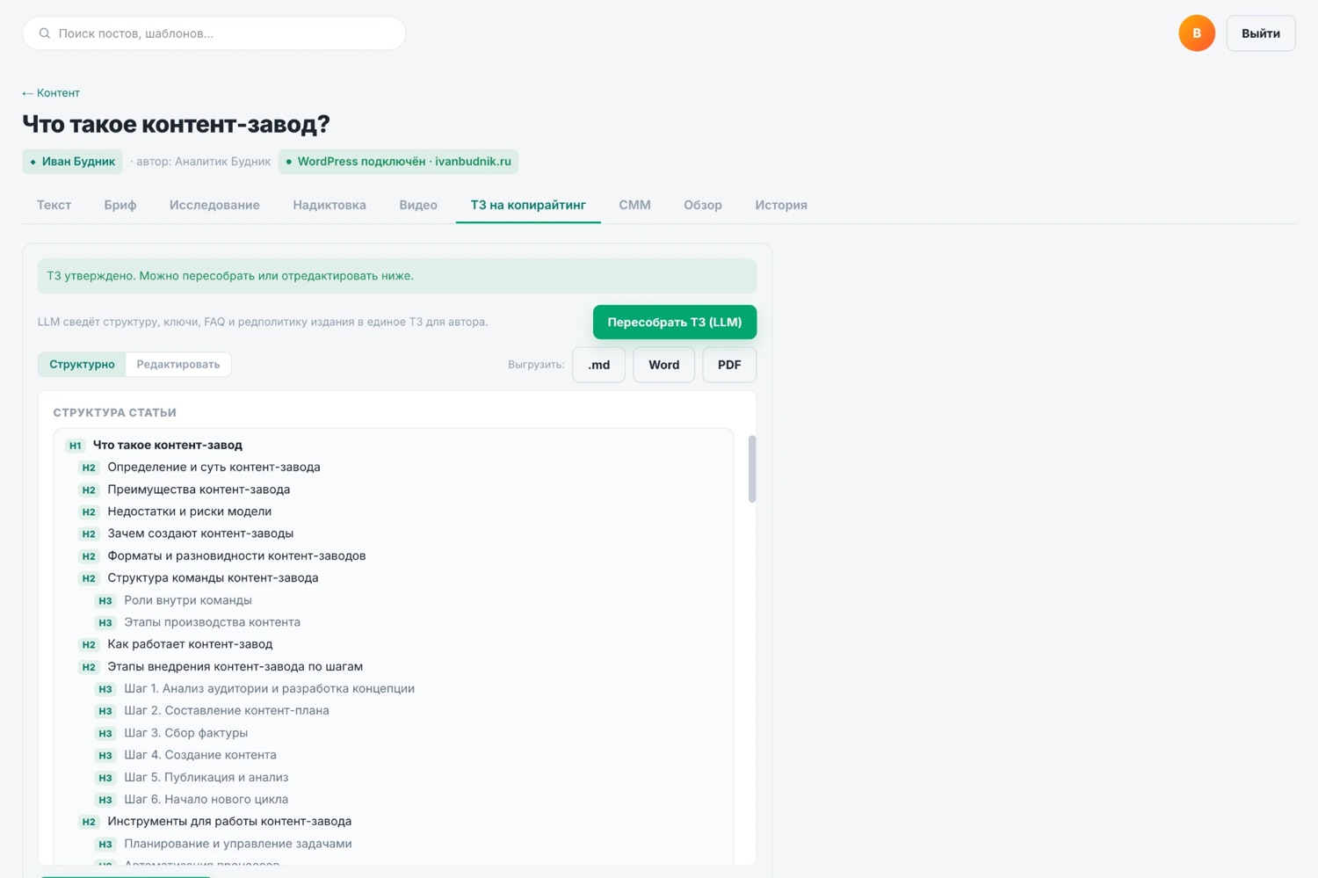Viewport: 1318px width, 878px height.
Task: Click the orange user avatar B
Action: click(x=1196, y=33)
